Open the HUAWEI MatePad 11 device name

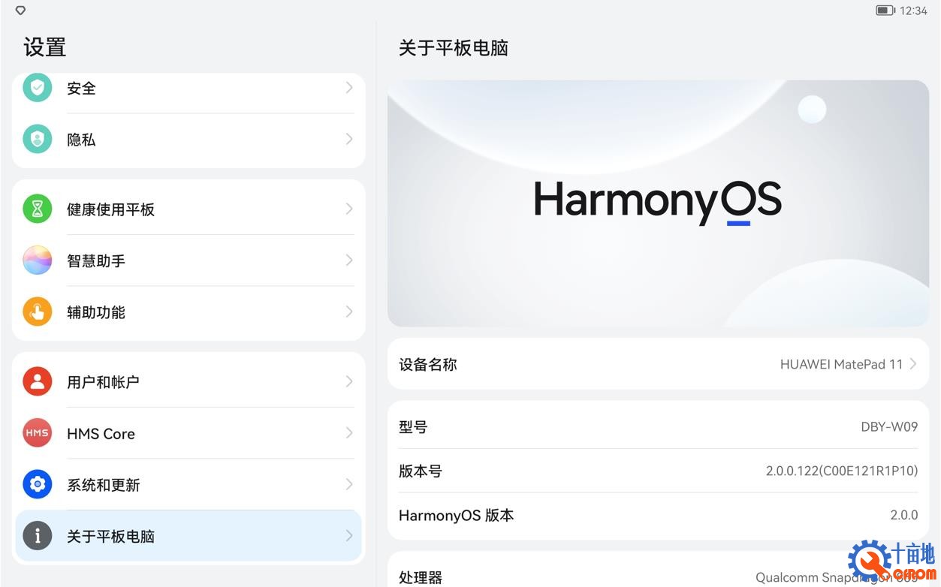point(840,364)
